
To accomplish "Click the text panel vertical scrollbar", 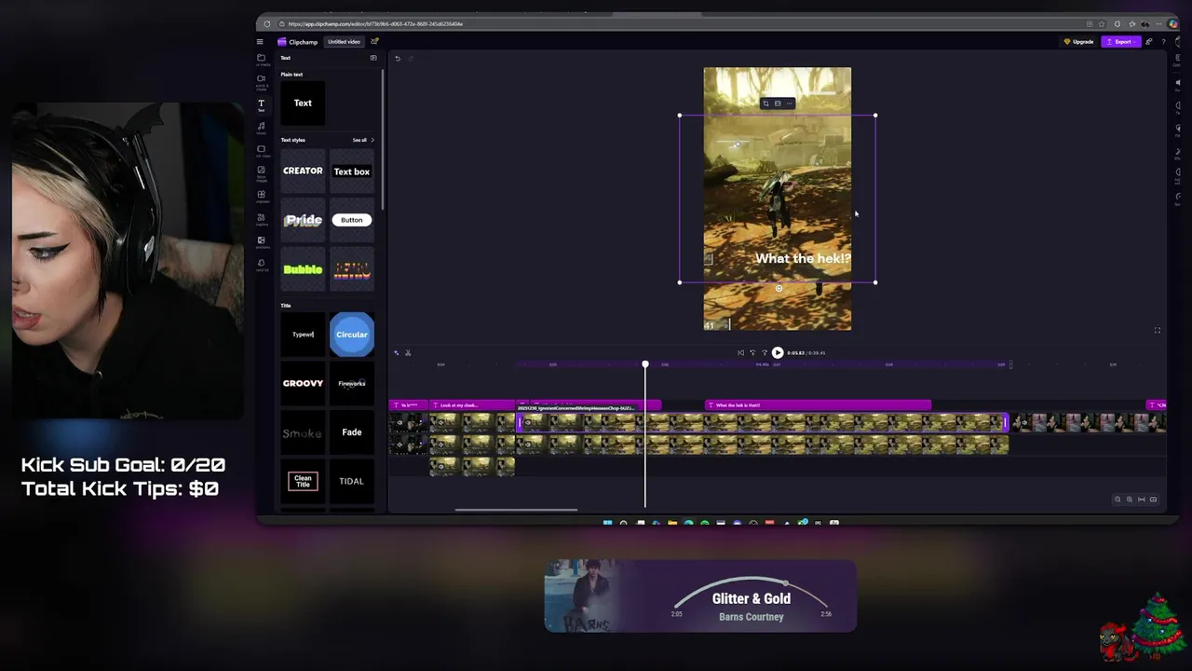I will coord(383,140).
